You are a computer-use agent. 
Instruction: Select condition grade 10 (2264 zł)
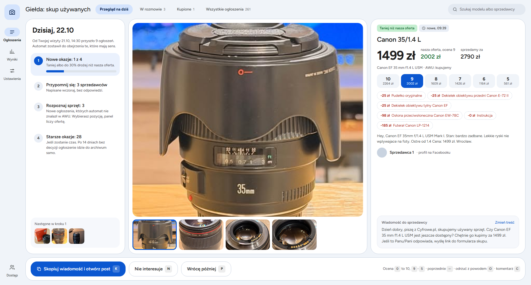tap(388, 81)
